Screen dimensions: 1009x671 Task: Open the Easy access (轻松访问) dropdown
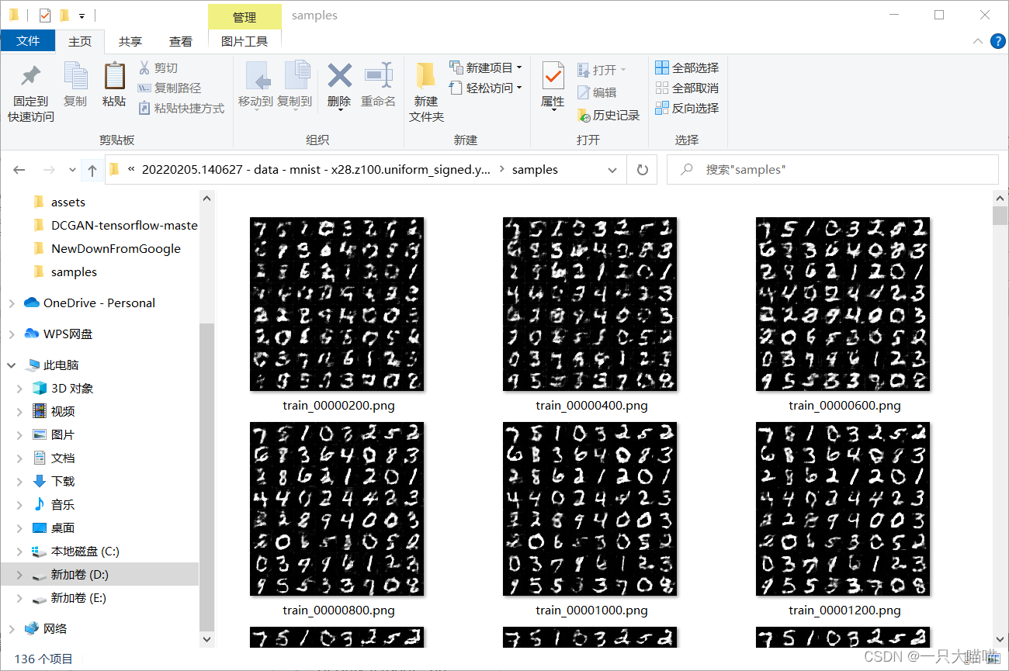pyautogui.click(x=485, y=88)
